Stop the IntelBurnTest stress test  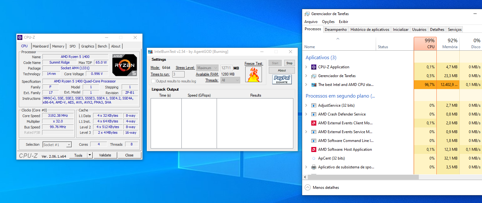pyautogui.click(x=290, y=63)
